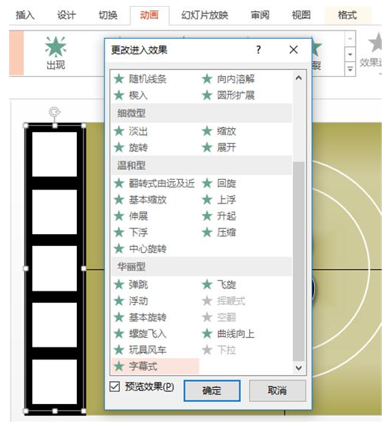Click the effect list up arrow
This screenshot has height=422, width=390.
click(298, 78)
